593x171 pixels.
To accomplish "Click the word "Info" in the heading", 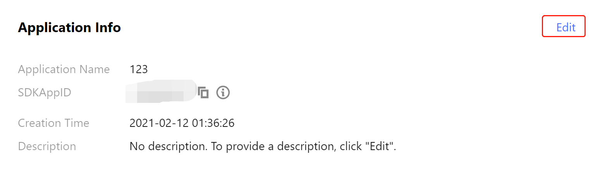I will (x=108, y=28).
